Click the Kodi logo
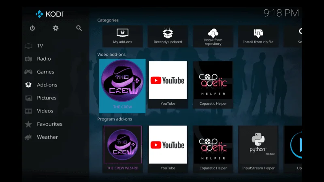Viewport: 324px width, 182px height. (x=49, y=14)
